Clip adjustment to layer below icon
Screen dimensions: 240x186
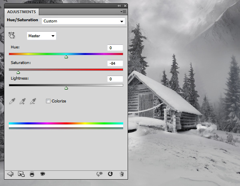tap(32, 174)
